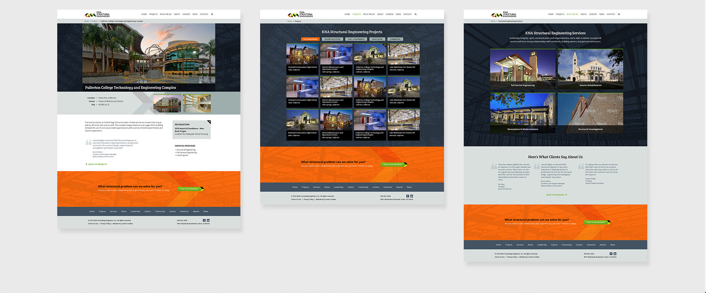Screen dimensions: 706x293
Task: Open News in the right page top menu
Action: point(602,14)
